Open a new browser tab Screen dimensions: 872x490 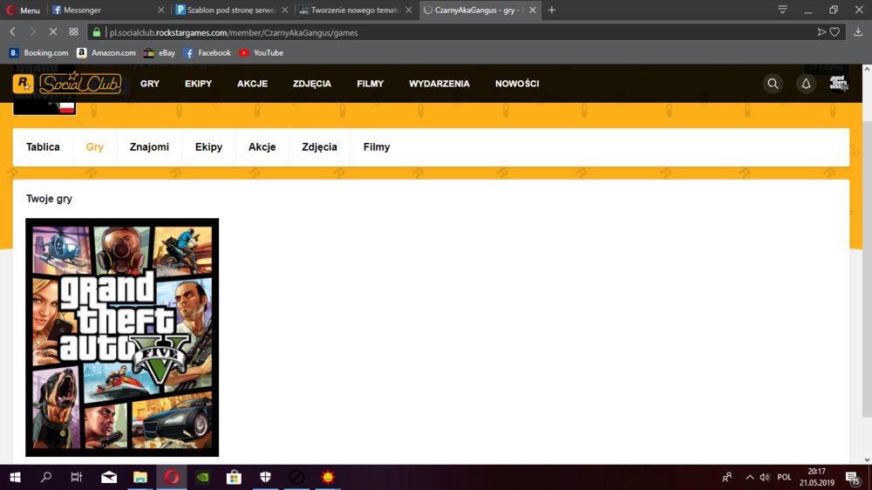(x=552, y=10)
